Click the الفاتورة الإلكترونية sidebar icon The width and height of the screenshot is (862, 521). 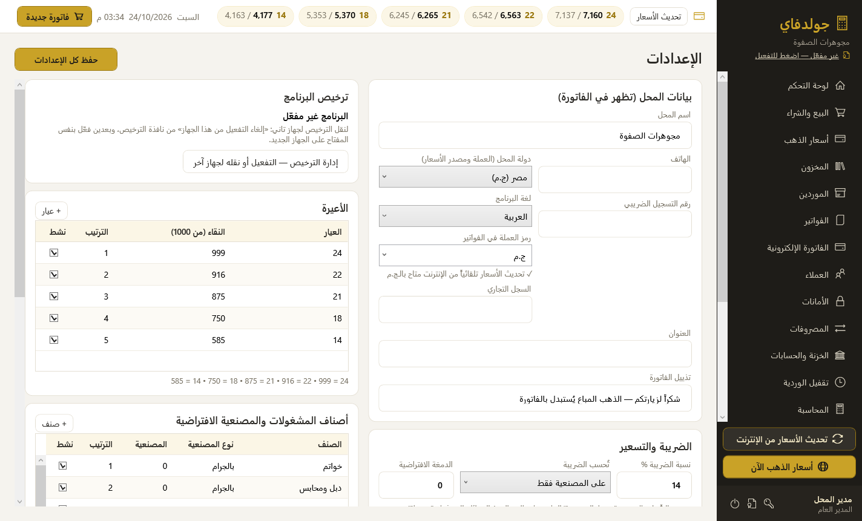pyautogui.click(x=840, y=247)
